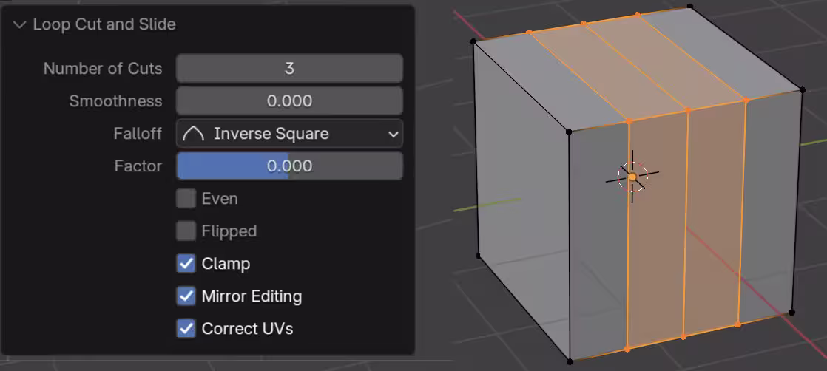Click the Smoothness value field
The image size is (827, 371).
click(289, 101)
